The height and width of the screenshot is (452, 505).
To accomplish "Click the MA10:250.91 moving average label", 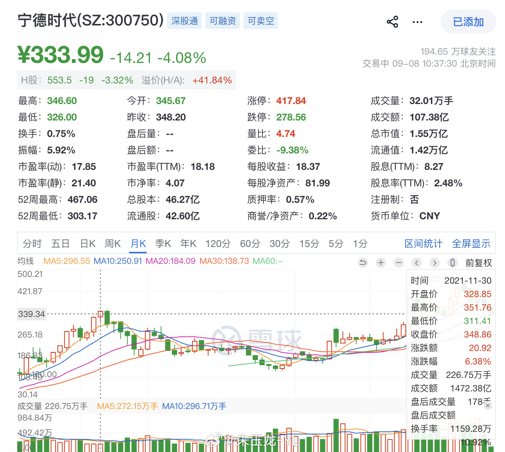I will 118,261.
